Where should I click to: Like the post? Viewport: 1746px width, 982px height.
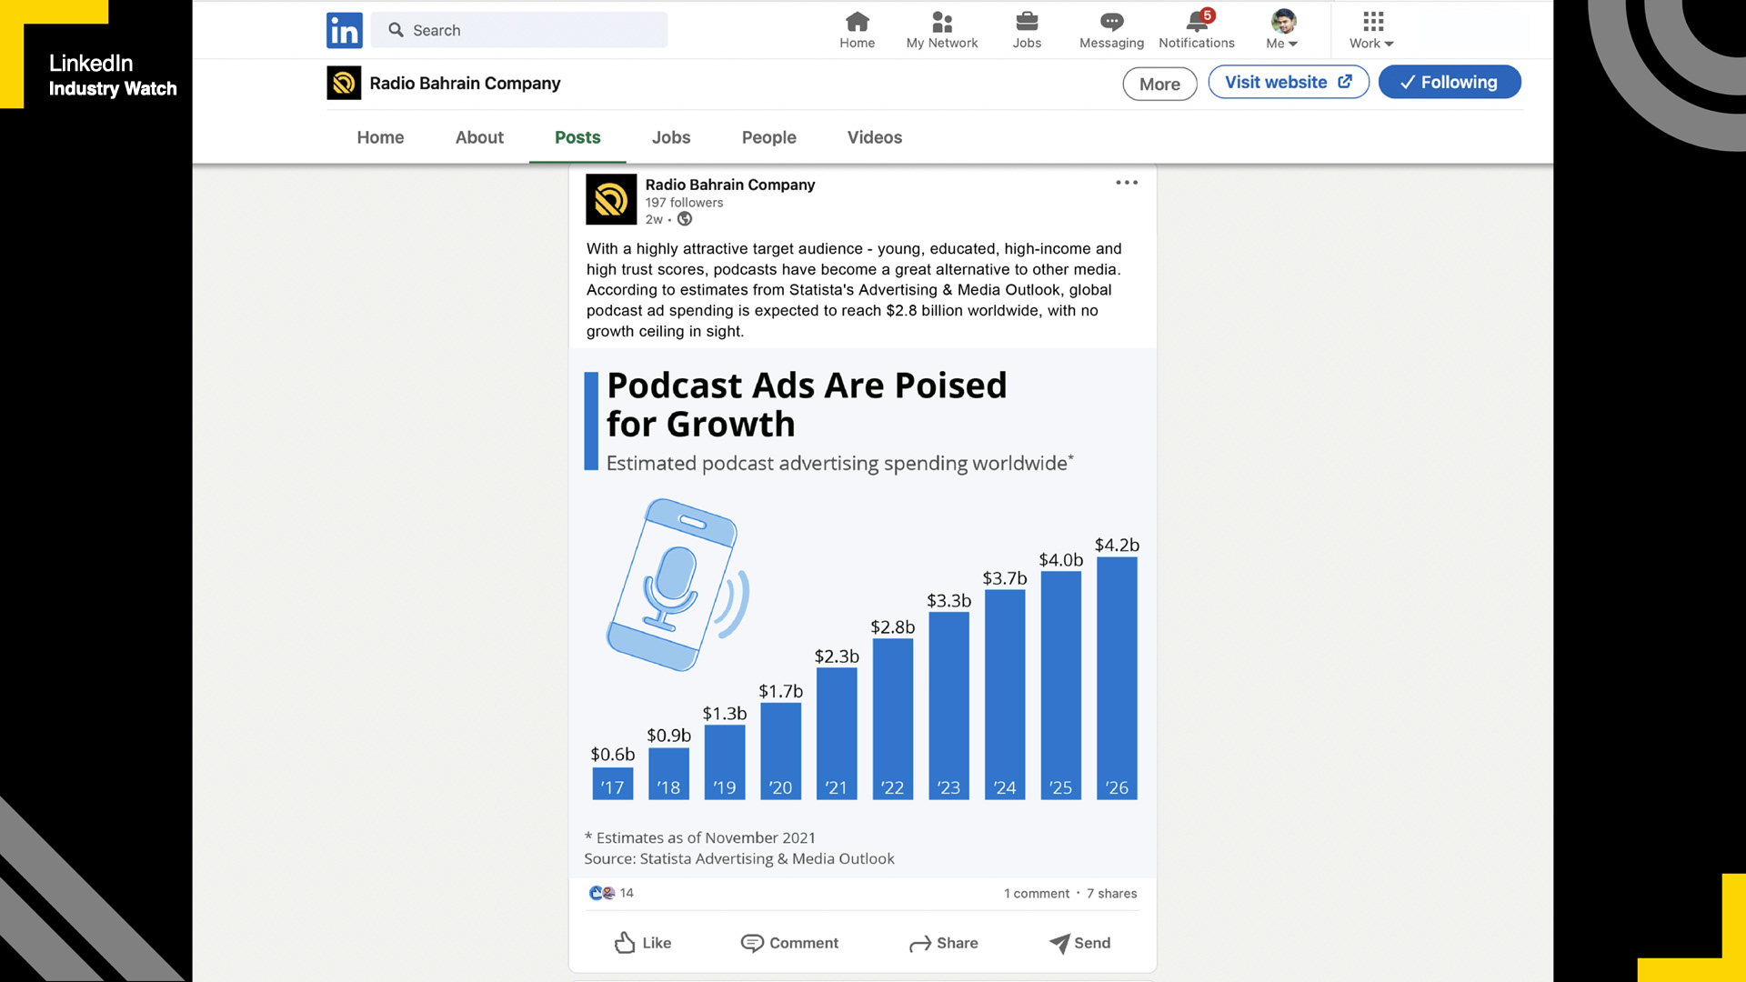[643, 943]
